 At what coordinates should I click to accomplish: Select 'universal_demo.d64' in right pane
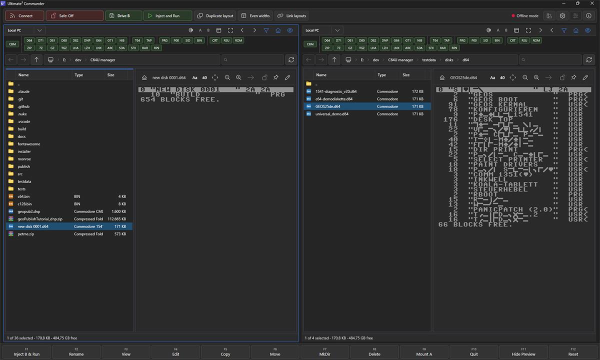point(367,114)
